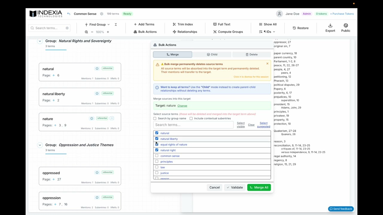Check the law source term
Screen dimensions: 383x215
(x=157, y=167)
